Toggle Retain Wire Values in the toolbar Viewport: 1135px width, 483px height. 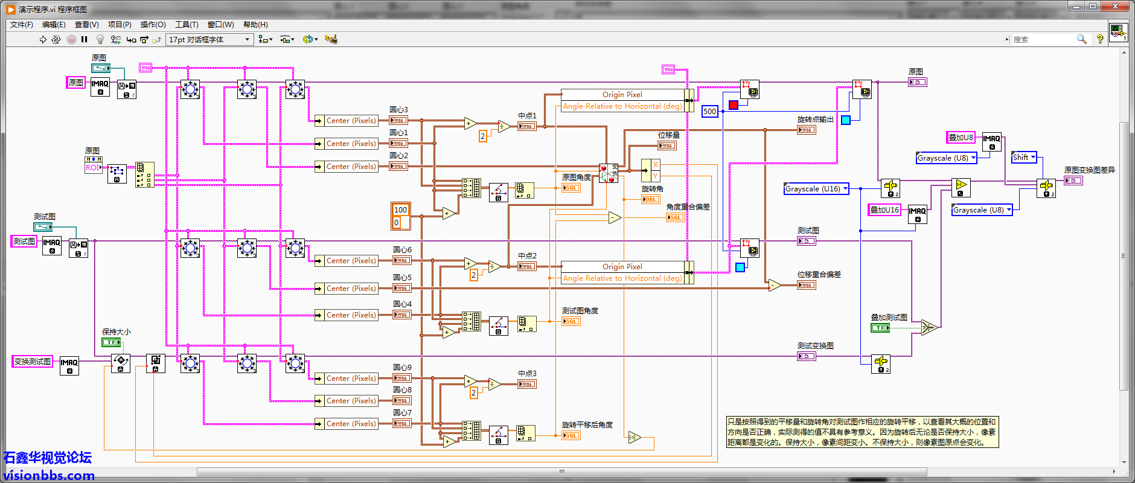pyautogui.click(x=115, y=40)
